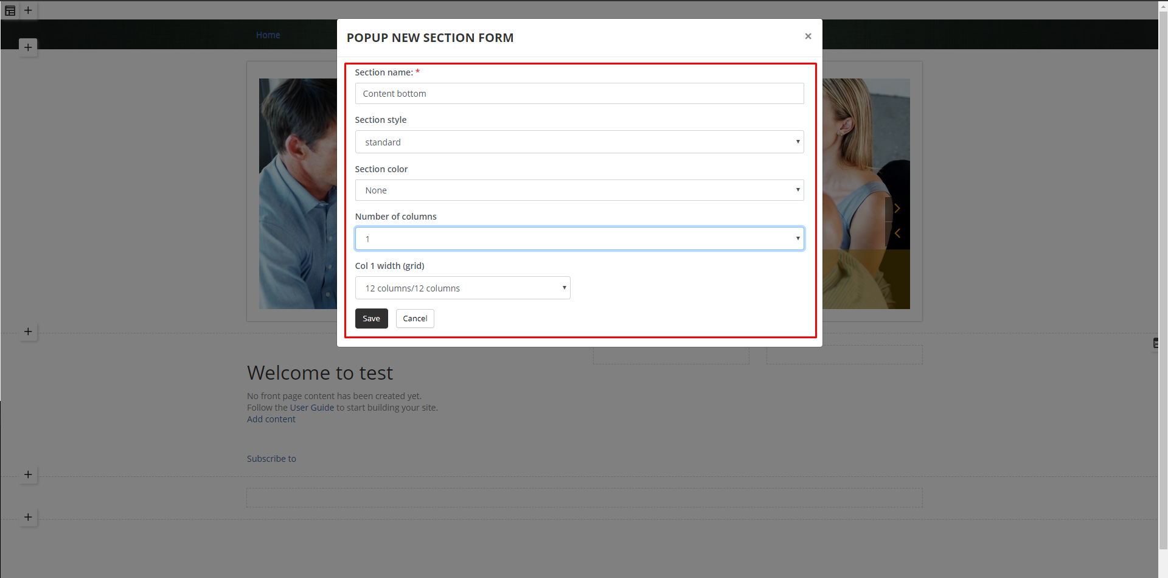Click the slideshow next arrow

pos(897,209)
